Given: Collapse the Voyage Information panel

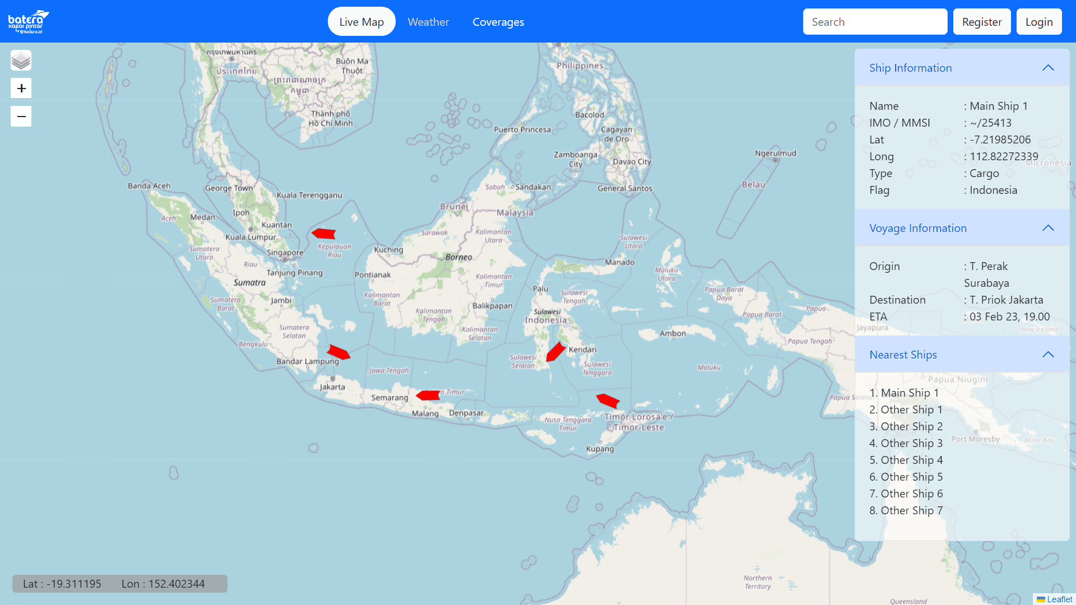Looking at the screenshot, I should coord(1049,228).
